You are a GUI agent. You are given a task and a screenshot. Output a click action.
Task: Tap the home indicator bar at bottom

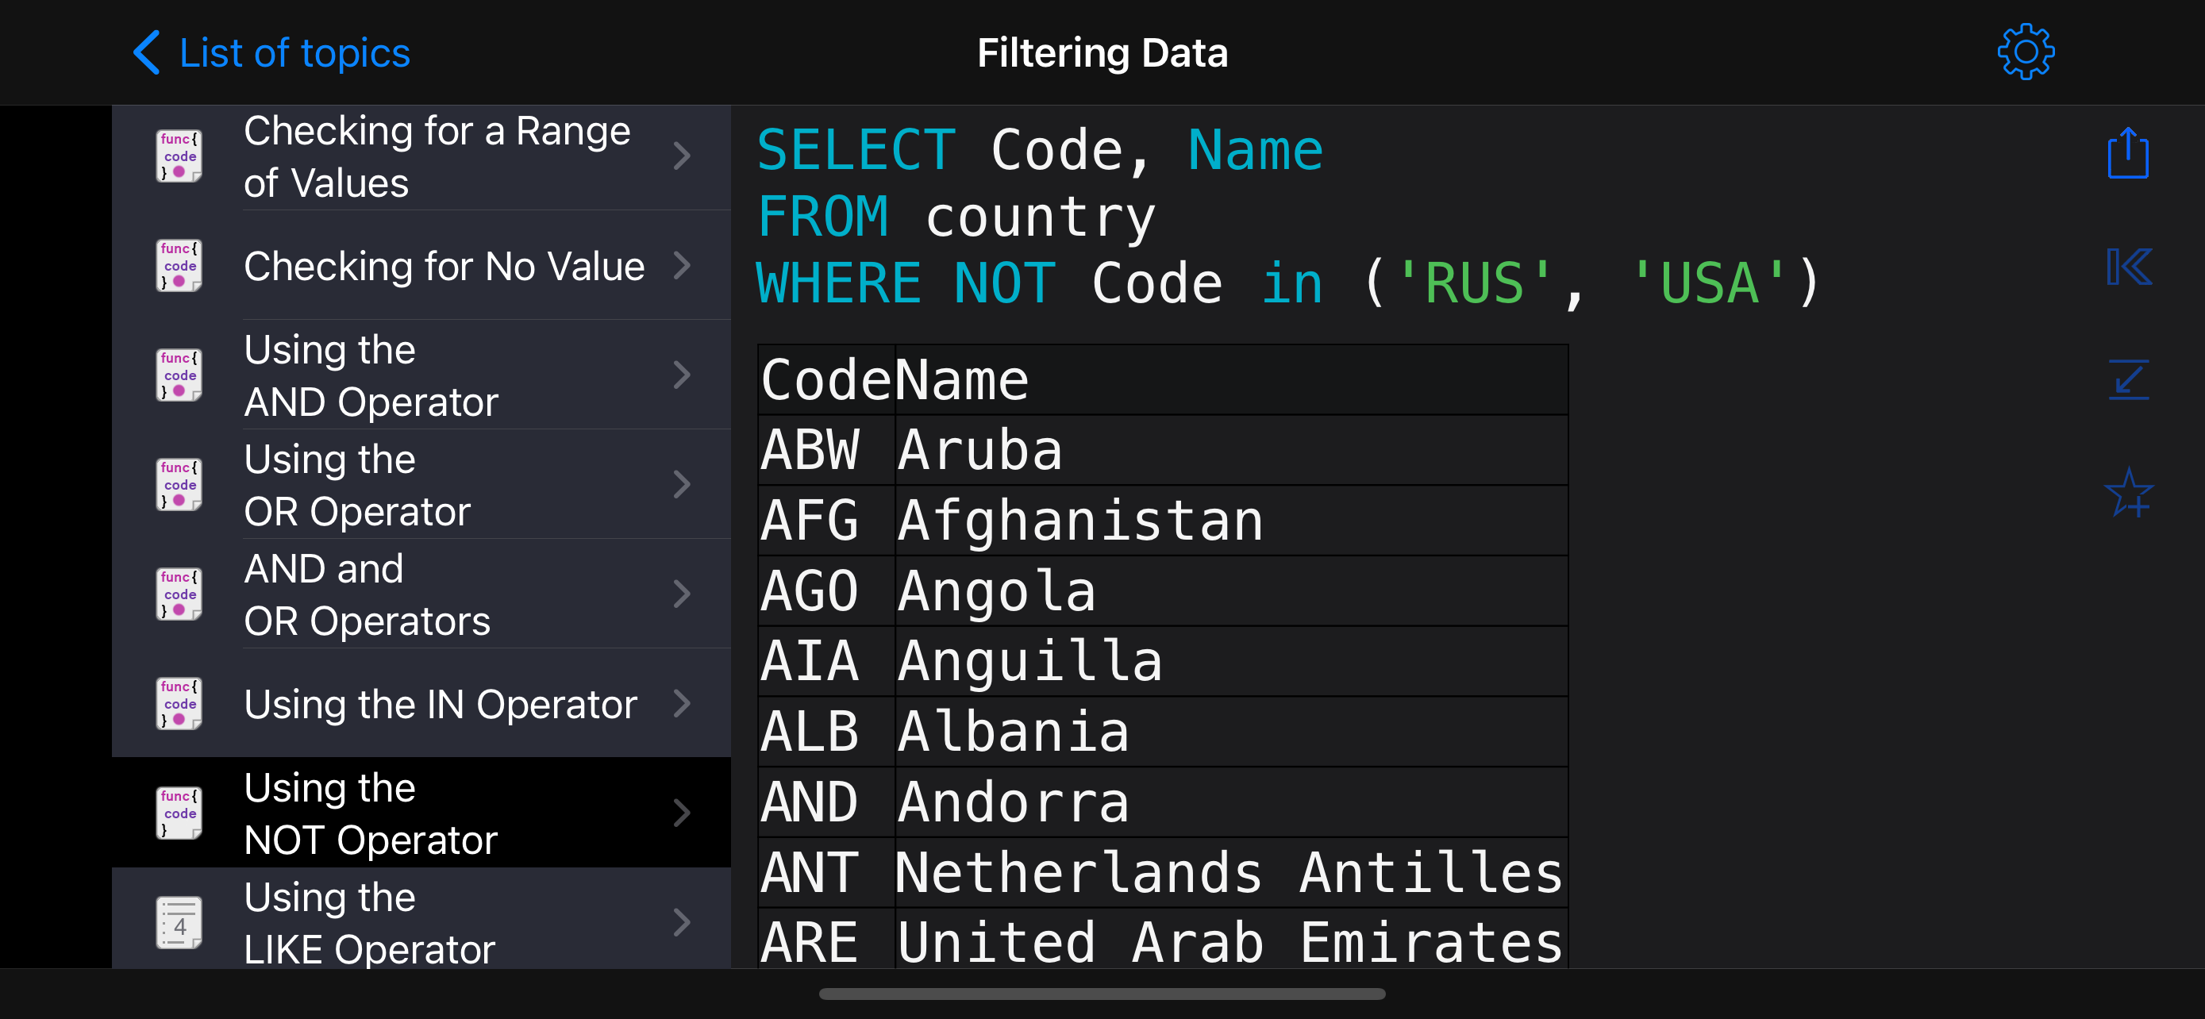(1102, 994)
